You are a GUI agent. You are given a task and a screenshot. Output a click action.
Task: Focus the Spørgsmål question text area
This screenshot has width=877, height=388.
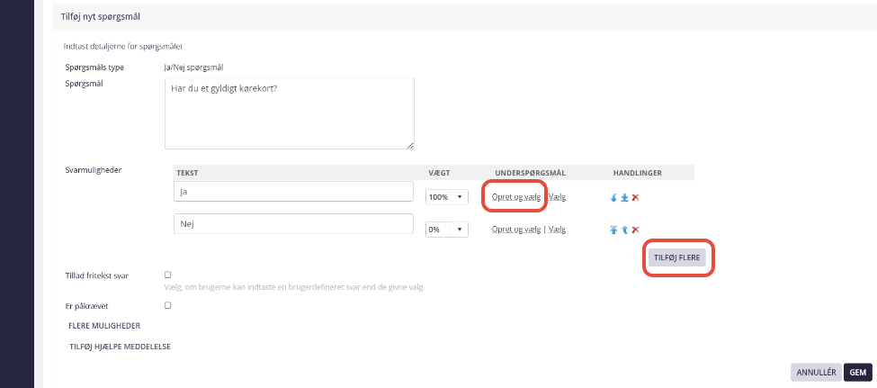tap(289, 113)
